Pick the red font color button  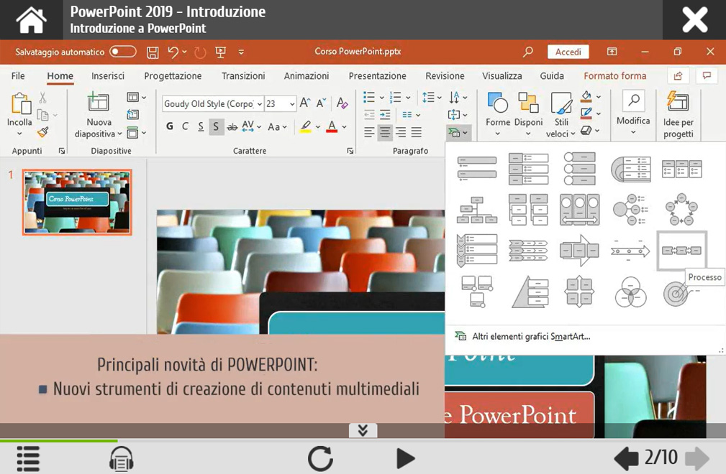click(332, 126)
